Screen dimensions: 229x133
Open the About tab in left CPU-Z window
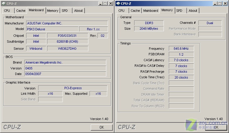[78, 11]
